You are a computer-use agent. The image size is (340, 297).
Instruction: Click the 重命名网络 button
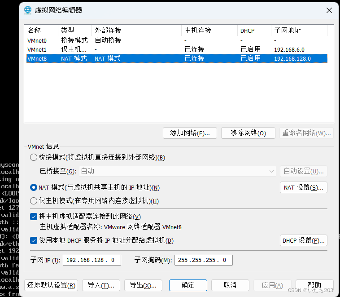click(306, 133)
